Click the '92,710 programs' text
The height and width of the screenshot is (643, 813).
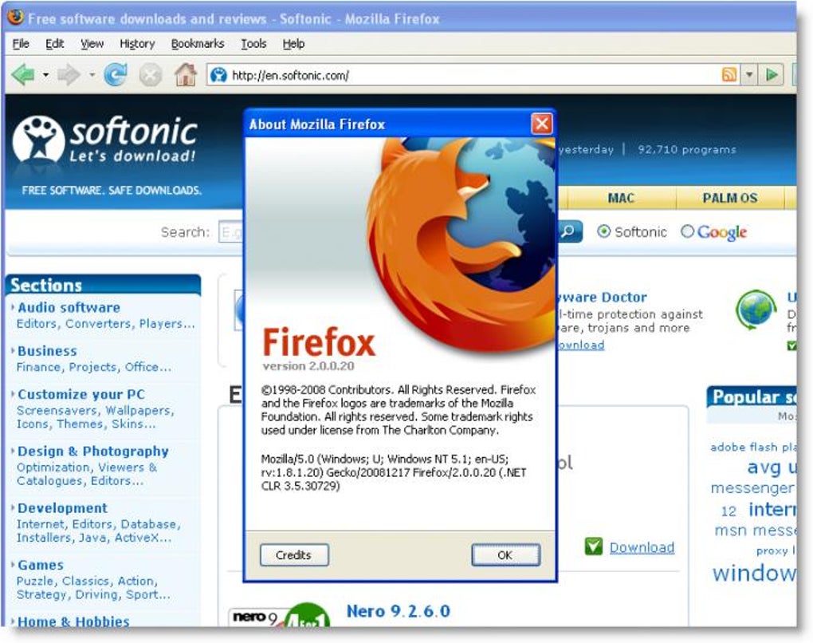pyautogui.click(x=687, y=149)
